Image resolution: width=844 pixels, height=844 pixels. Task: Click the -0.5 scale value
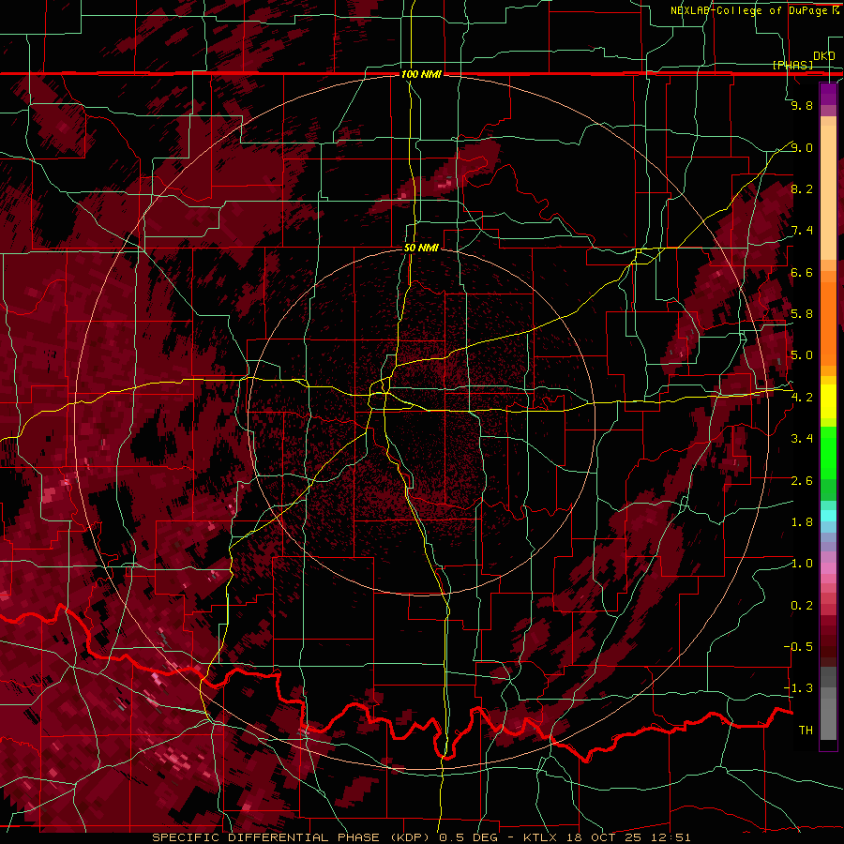click(x=798, y=647)
